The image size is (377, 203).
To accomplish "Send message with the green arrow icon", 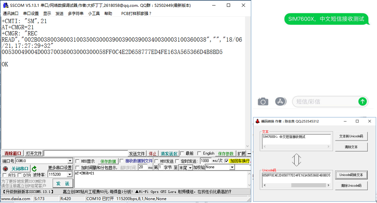I will pyautogui.click(x=362, y=101).
